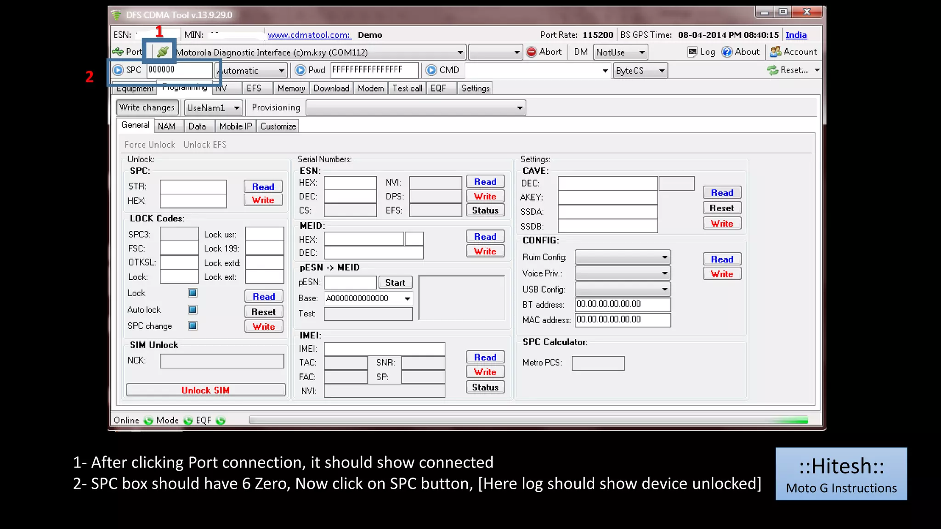Click the Reset green arrows icon
This screenshot has width=941, height=529.
click(x=772, y=70)
